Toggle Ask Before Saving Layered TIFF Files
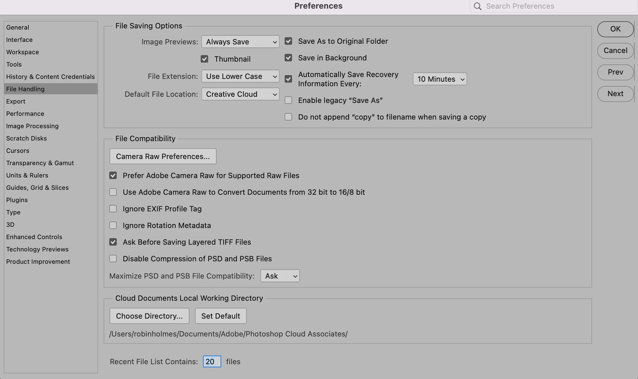Viewport: 638px width, 379px height. pyautogui.click(x=113, y=242)
